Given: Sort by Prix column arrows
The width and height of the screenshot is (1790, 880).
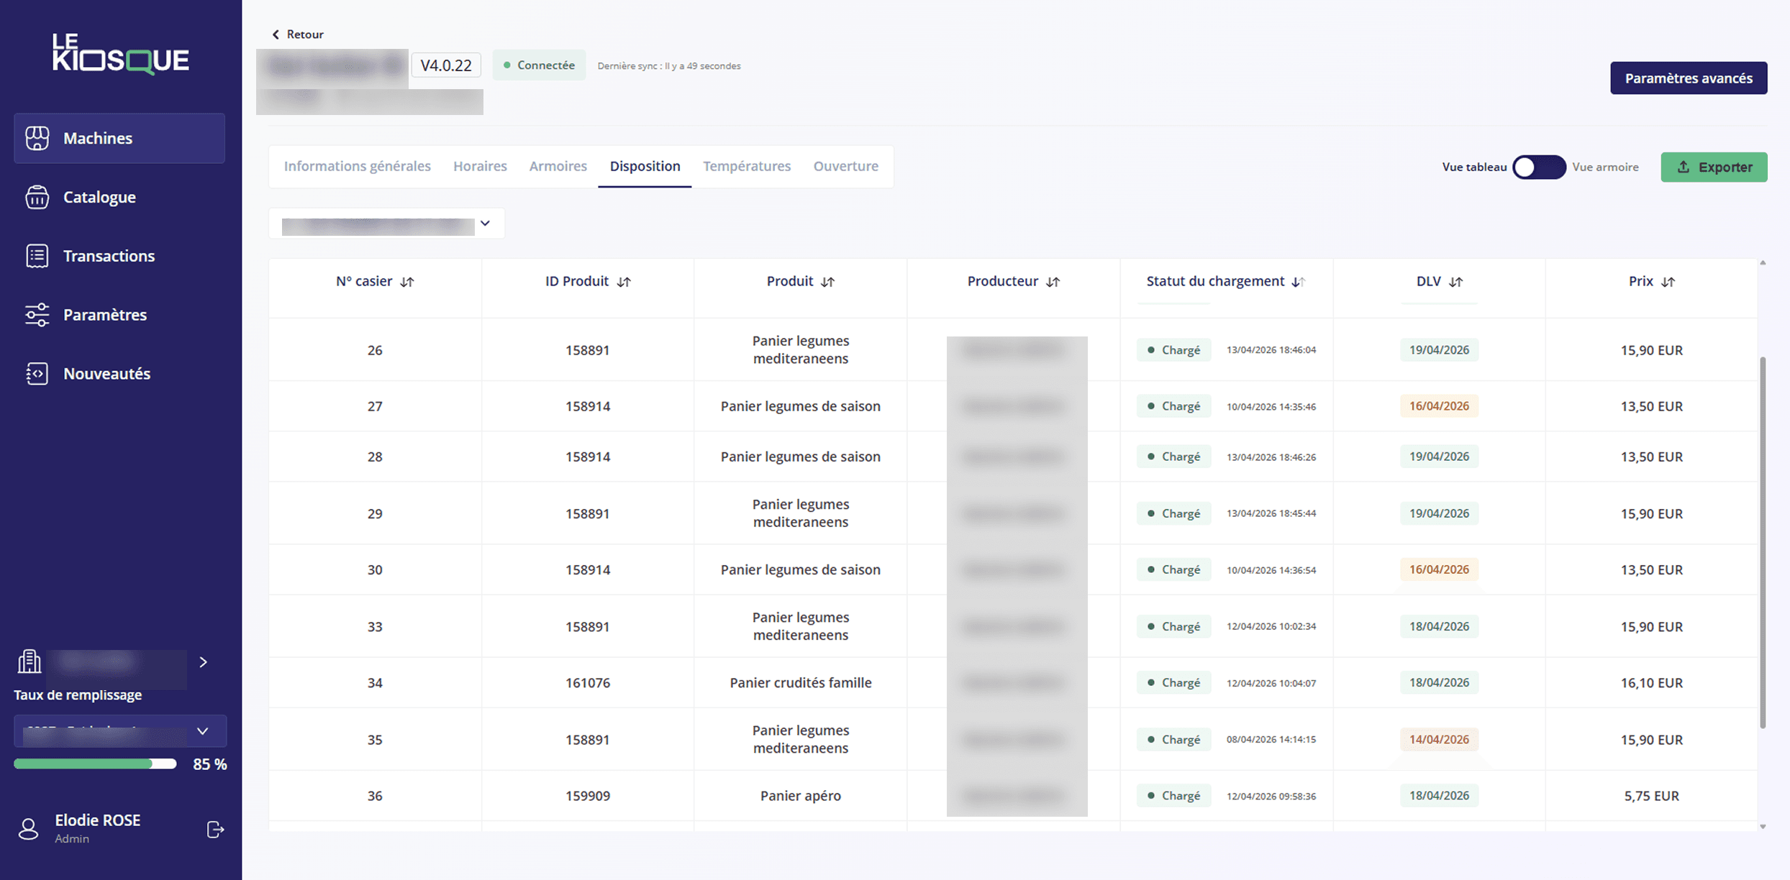Looking at the screenshot, I should click(x=1668, y=282).
